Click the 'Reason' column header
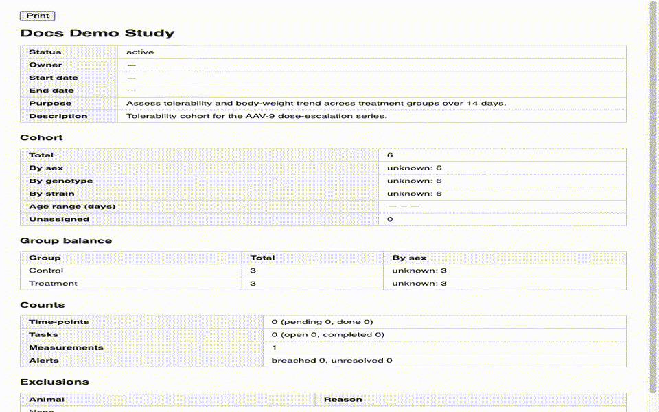Viewport: 659px width, 412px height. [343, 400]
